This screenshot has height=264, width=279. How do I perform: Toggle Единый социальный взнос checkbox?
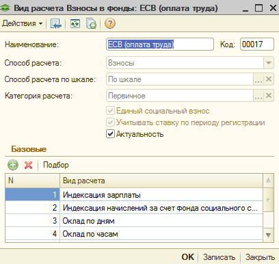(110, 111)
